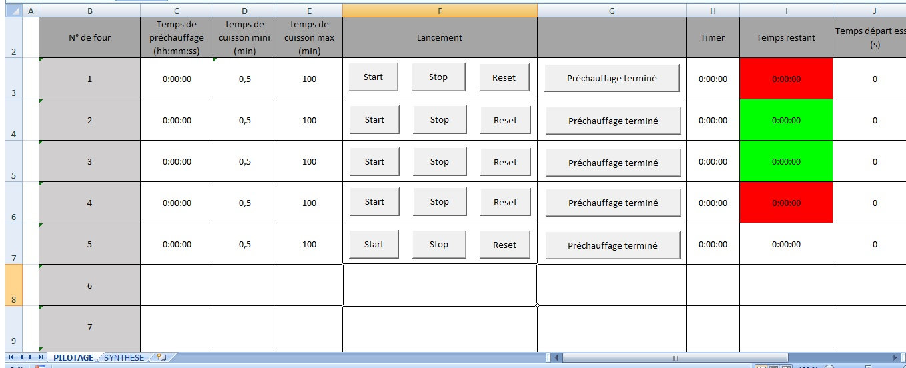Select green Temps restant cell for oven 3
This screenshot has width=906, height=368.
tap(786, 161)
